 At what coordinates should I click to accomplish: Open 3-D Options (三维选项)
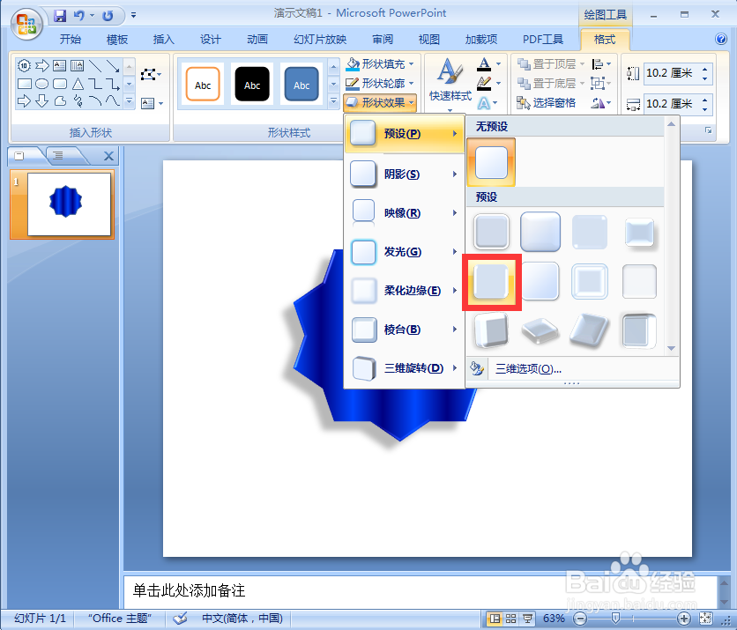coord(528,369)
